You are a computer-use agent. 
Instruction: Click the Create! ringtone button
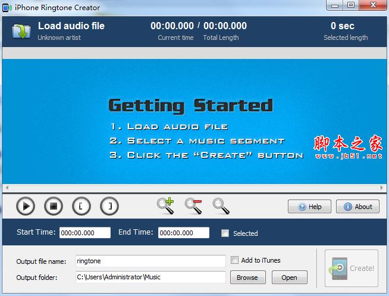352,269
